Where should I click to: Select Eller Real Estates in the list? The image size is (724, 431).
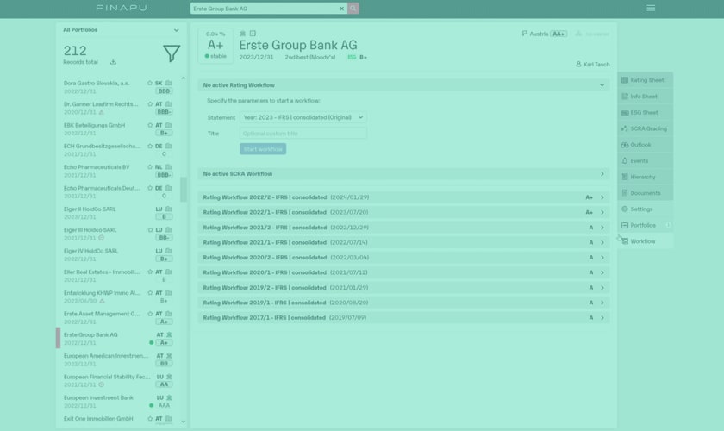coord(119,276)
